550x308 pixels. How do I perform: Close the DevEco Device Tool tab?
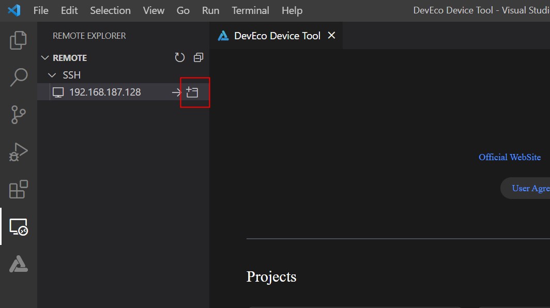tap(332, 36)
